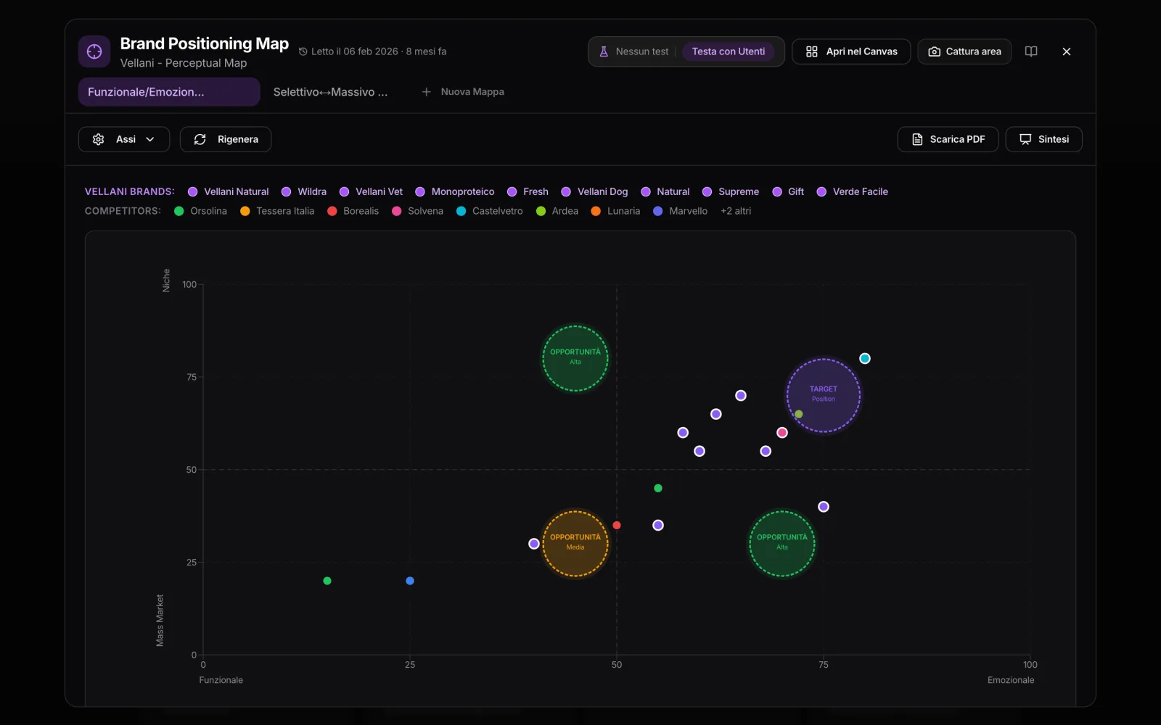This screenshot has width=1161, height=725.
Task: Toggle Castelvetro competitor legend item
Action: coord(489,211)
